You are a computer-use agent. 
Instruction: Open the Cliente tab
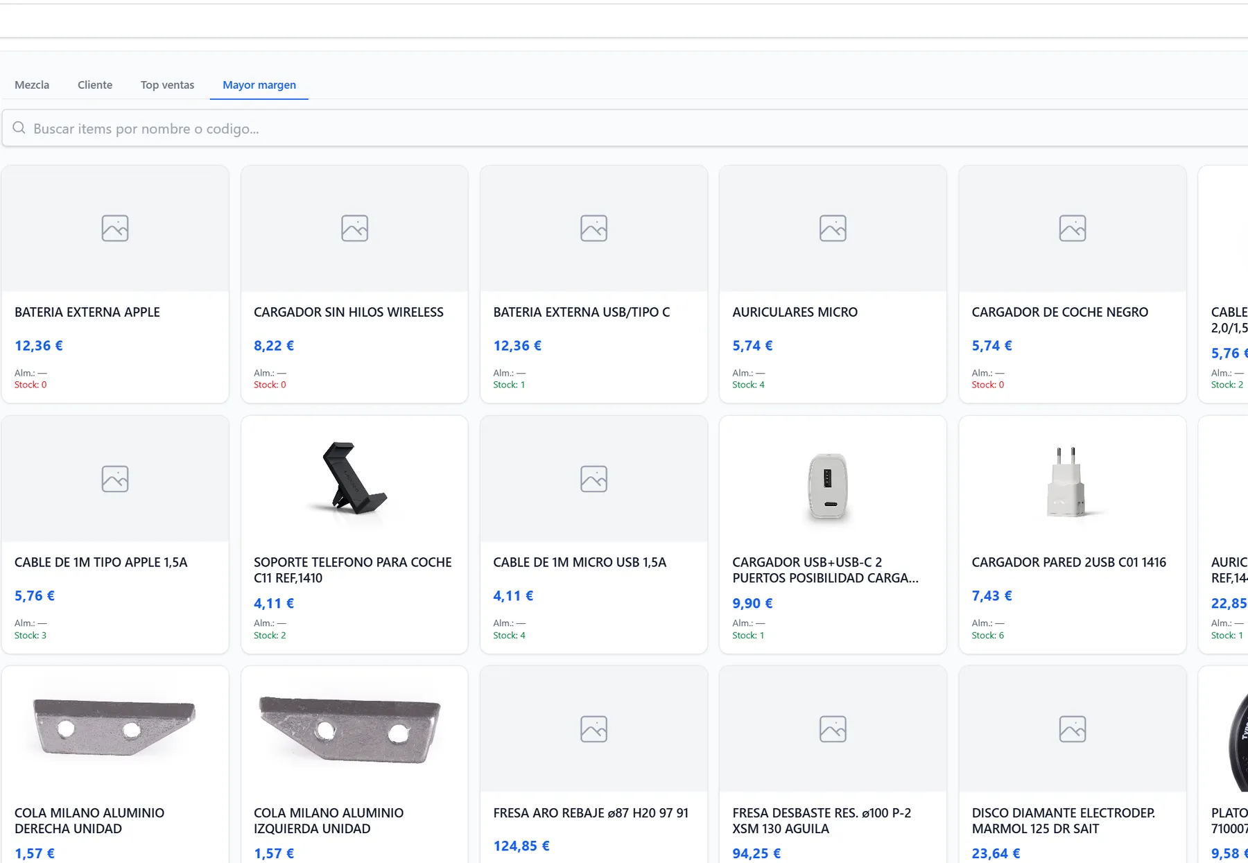pyautogui.click(x=95, y=85)
